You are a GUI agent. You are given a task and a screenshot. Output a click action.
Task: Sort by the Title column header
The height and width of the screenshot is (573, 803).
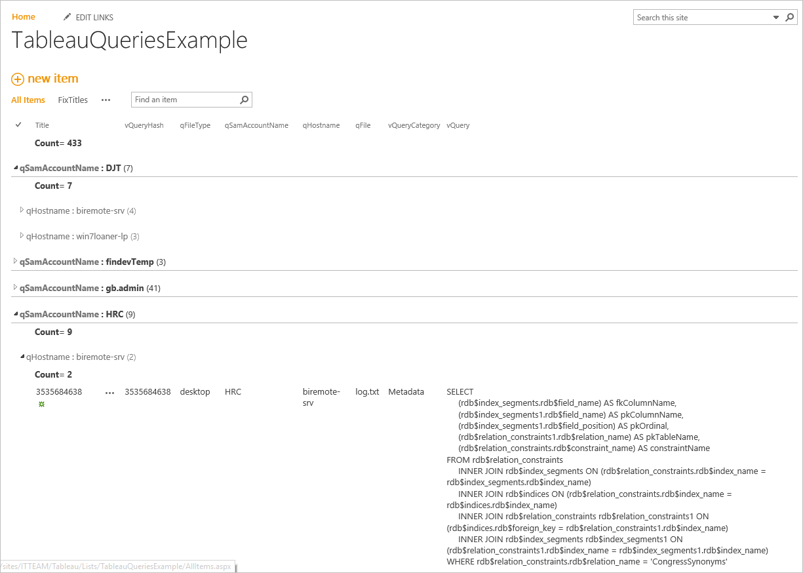42,125
